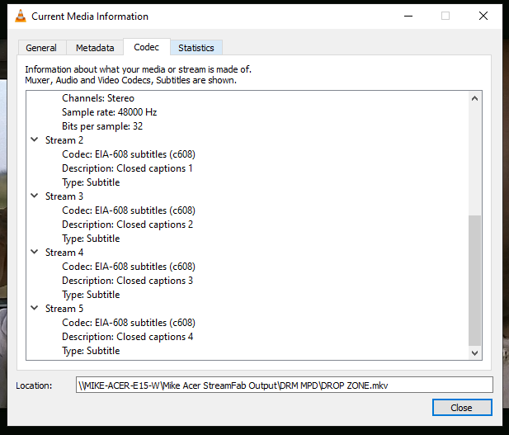Click the VLC cone icon in title bar
Screen dimensions: 509x435
20,16
